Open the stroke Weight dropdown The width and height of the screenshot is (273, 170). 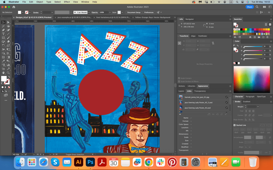[x=258, y=107]
